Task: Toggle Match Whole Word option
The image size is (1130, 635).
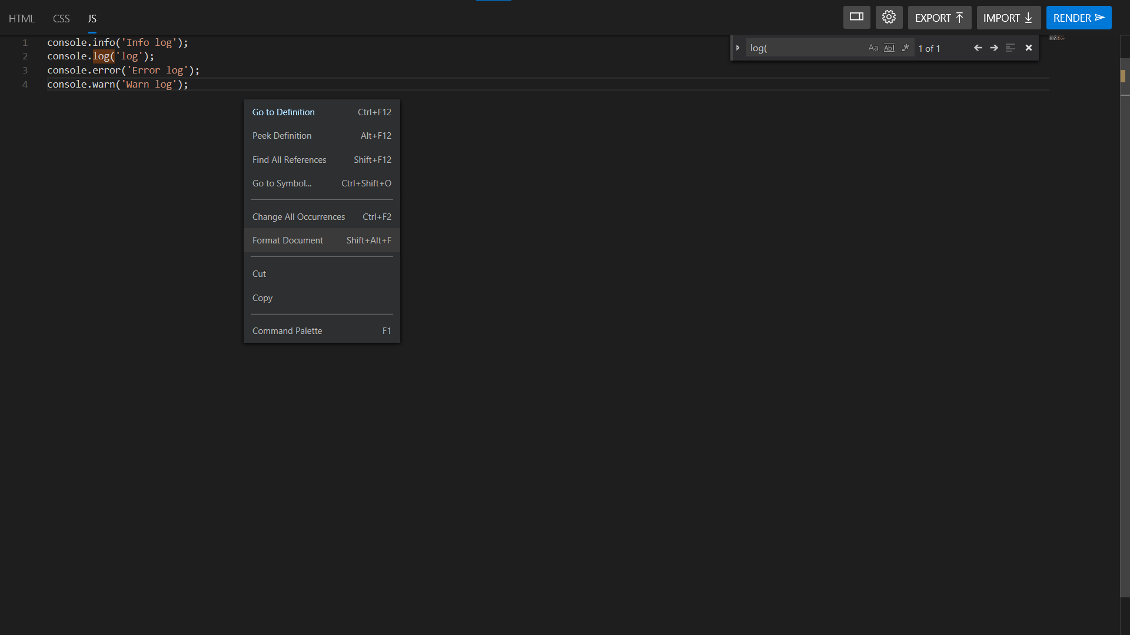Action: tap(889, 48)
